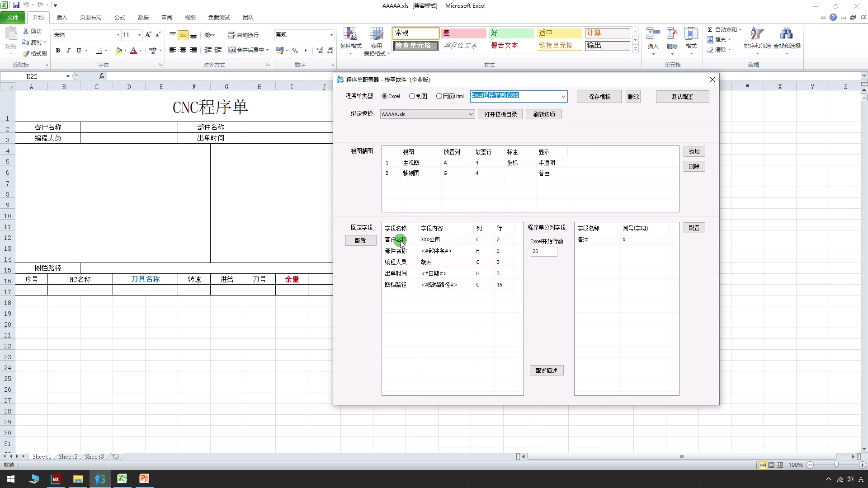Switch to the 插入 (Insert) ribbon tab
The height and width of the screenshot is (488, 868).
click(61, 18)
